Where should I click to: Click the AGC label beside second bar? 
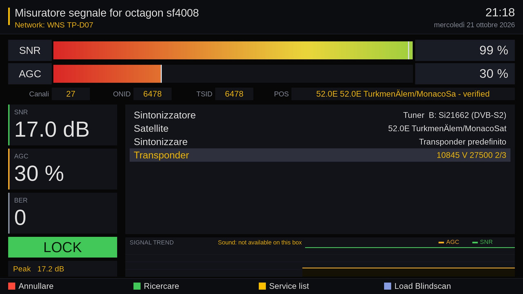(x=30, y=73)
